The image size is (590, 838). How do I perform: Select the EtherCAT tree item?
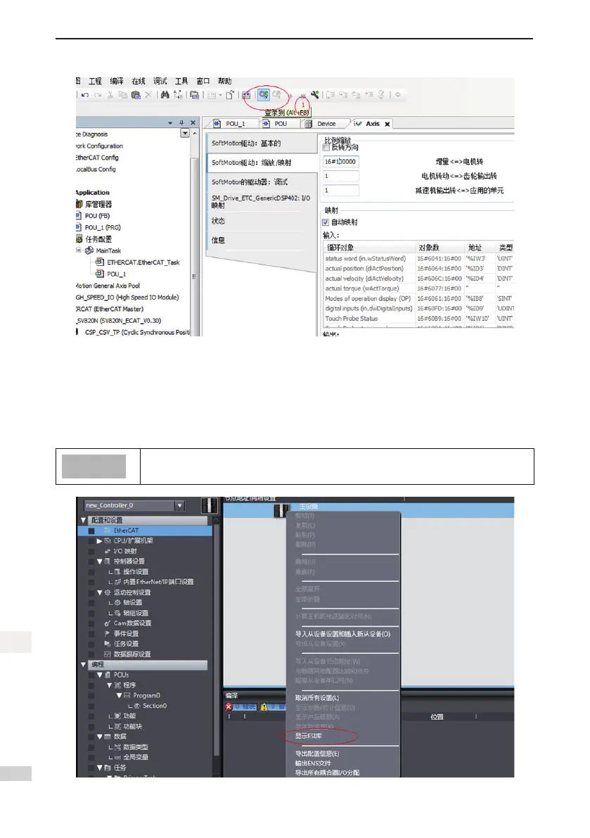tap(125, 531)
